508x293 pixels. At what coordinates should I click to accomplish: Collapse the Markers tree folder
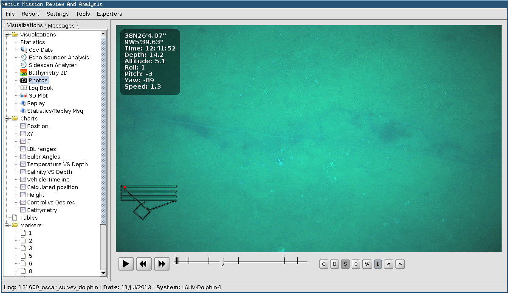[6, 226]
